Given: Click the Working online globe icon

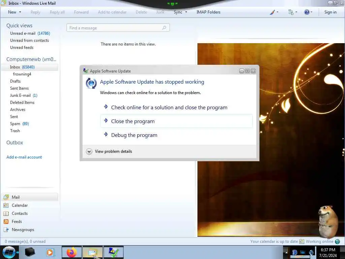Looking at the screenshot, I should pyautogui.click(x=337, y=241).
